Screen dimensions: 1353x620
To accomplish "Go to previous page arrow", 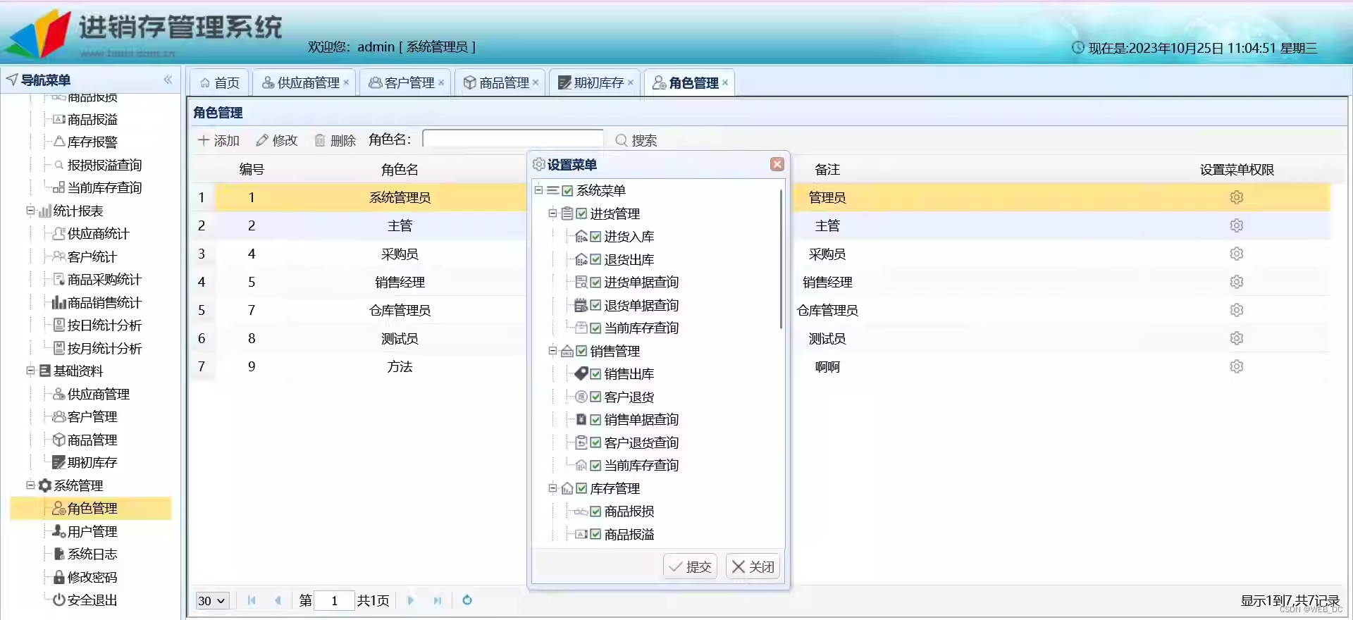I will [x=278, y=600].
